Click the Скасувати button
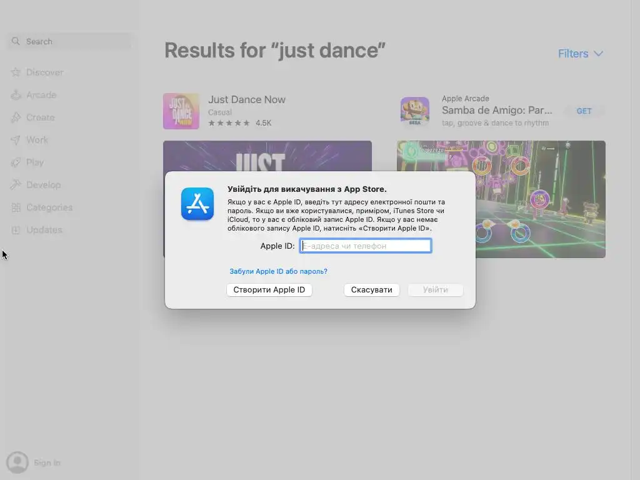Screen dimensions: 640x480 pos(372,290)
